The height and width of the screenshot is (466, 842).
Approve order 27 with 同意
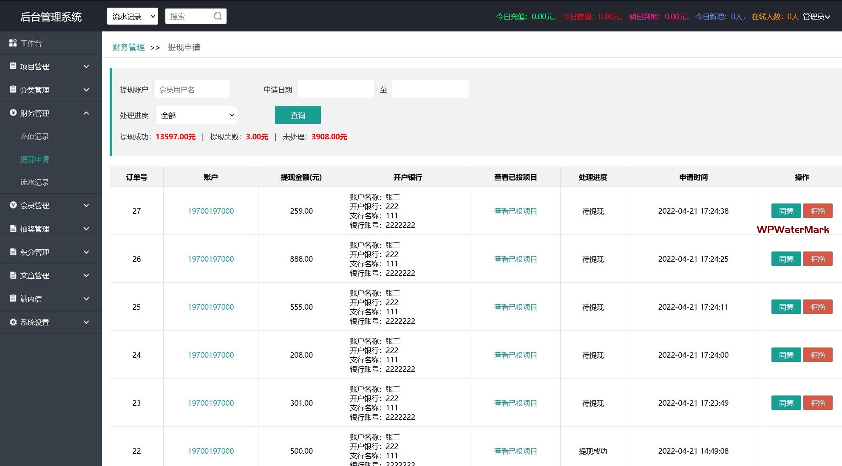[x=785, y=211]
